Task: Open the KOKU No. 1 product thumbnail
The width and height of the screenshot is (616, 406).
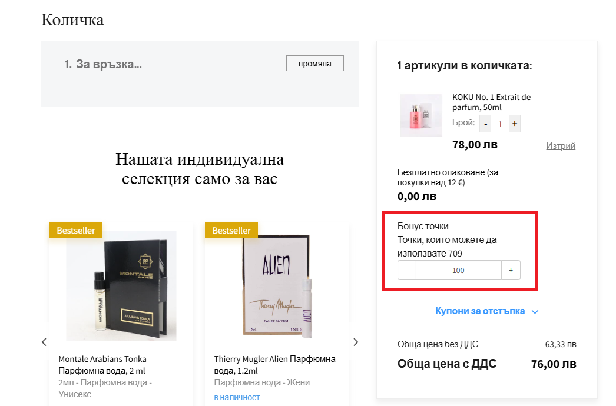Action: tap(420, 115)
